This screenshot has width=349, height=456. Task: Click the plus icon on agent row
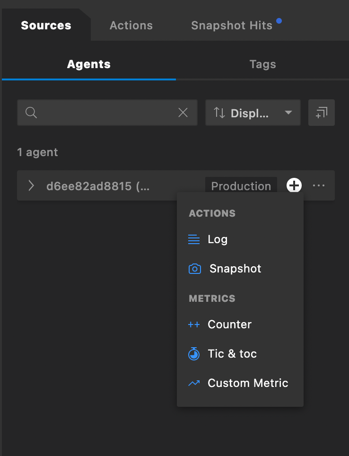coord(294,185)
